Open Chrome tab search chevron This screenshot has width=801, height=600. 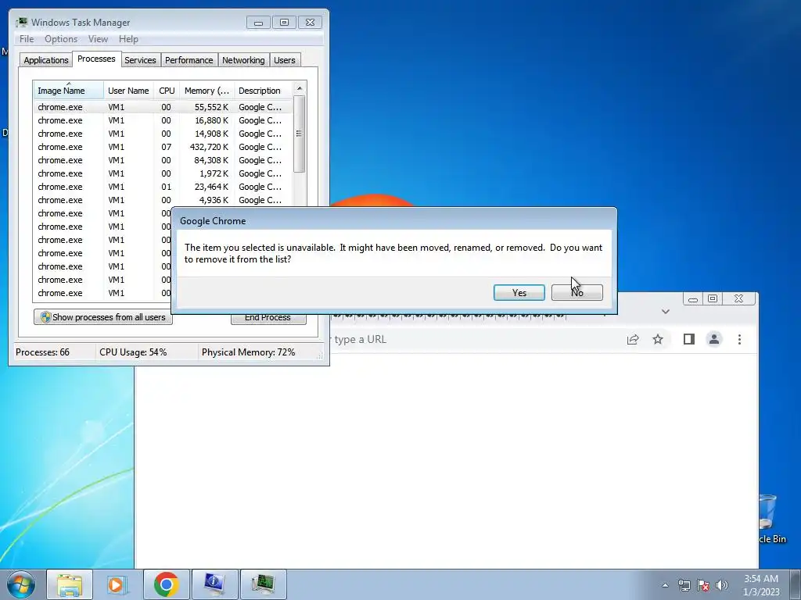click(x=665, y=311)
